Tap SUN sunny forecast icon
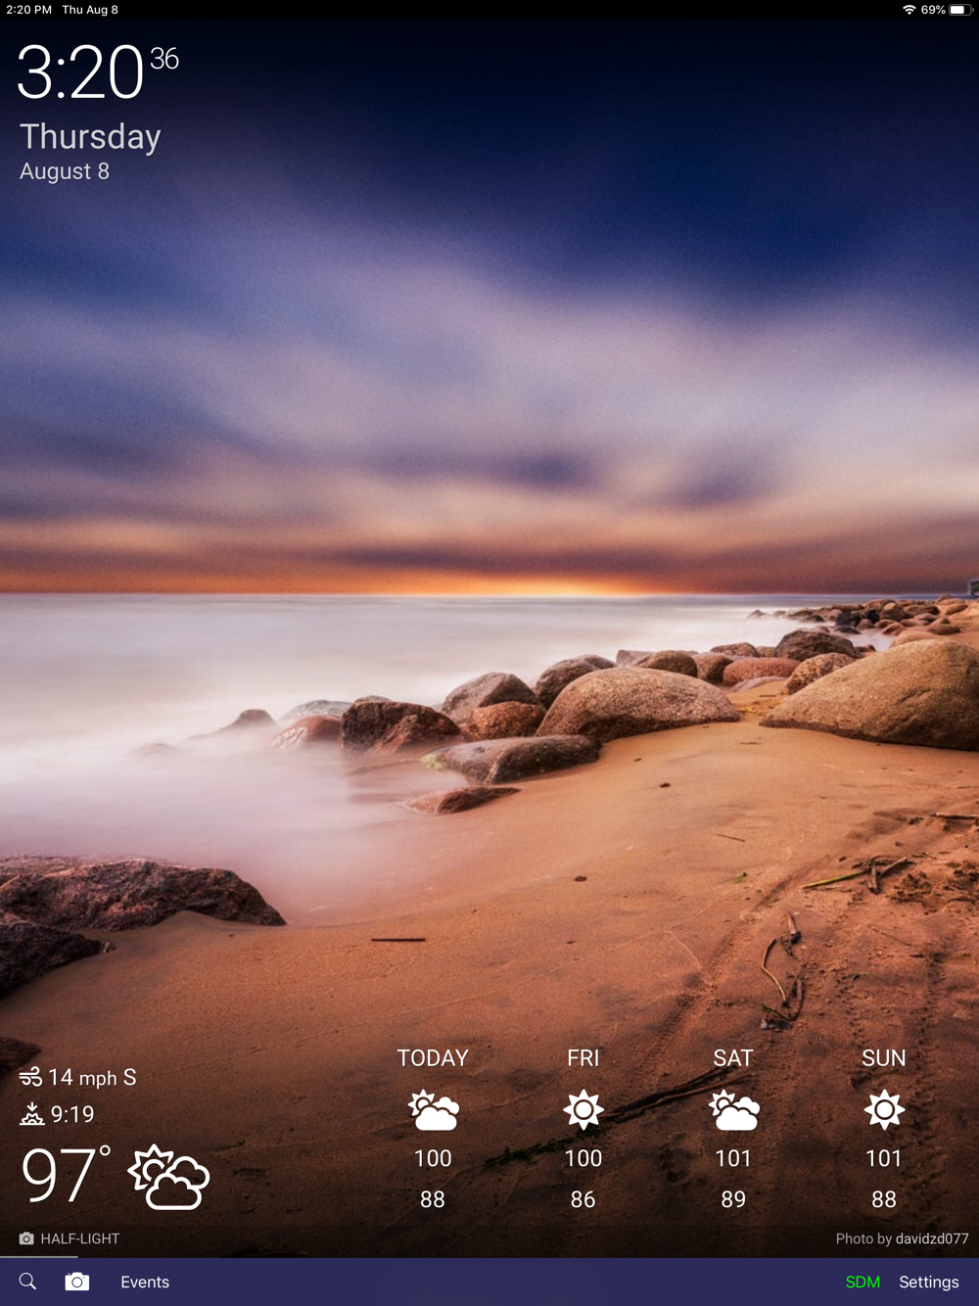Image resolution: width=979 pixels, height=1306 pixels. tap(884, 1110)
